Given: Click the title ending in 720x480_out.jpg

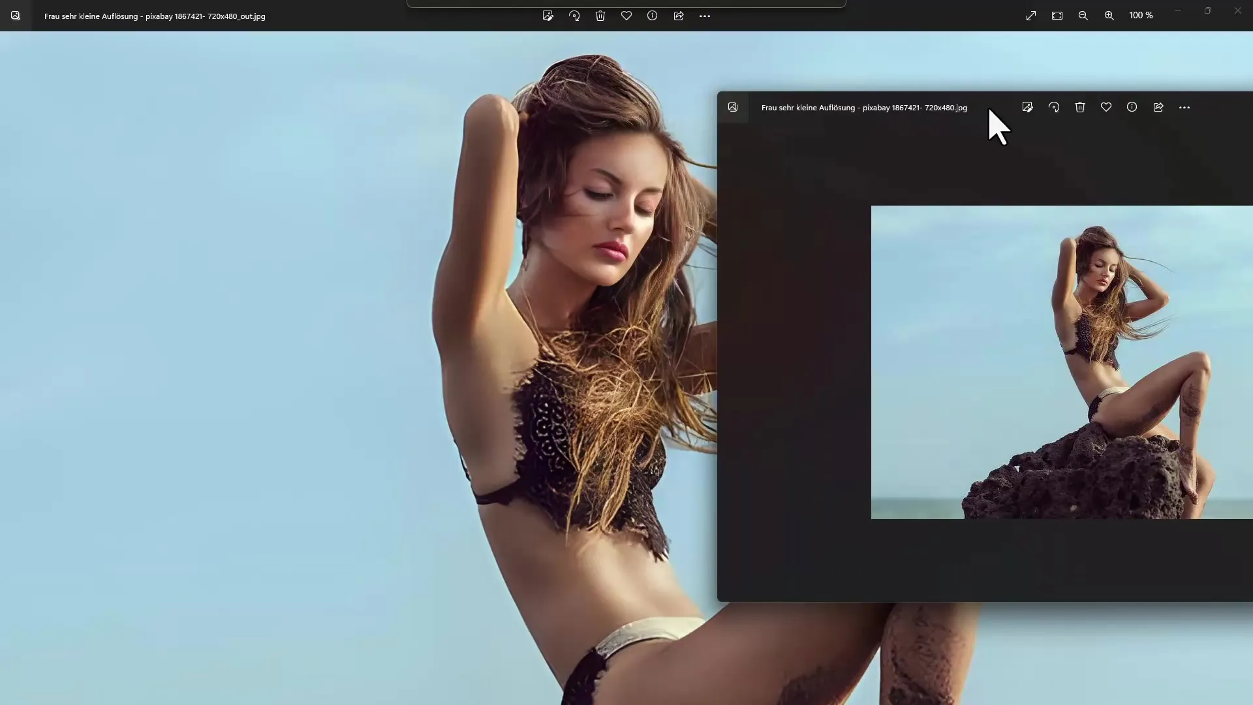Looking at the screenshot, I should click(x=155, y=16).
